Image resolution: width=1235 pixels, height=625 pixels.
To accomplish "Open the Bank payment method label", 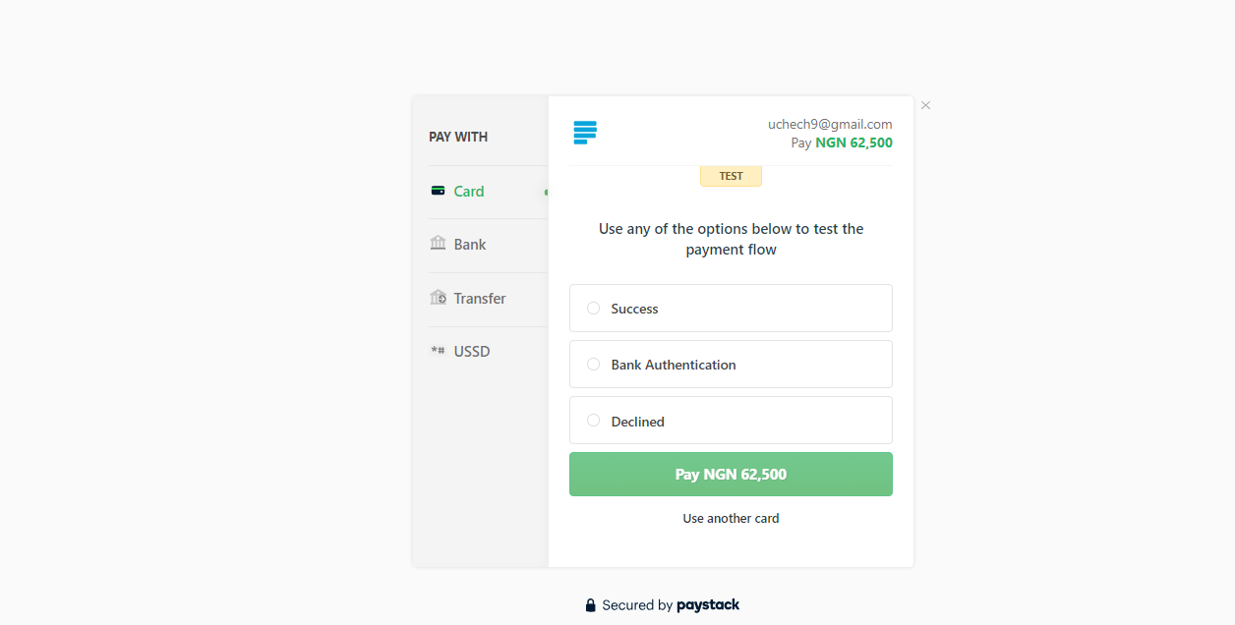I will pyautogui.click(x=470, y=245).
